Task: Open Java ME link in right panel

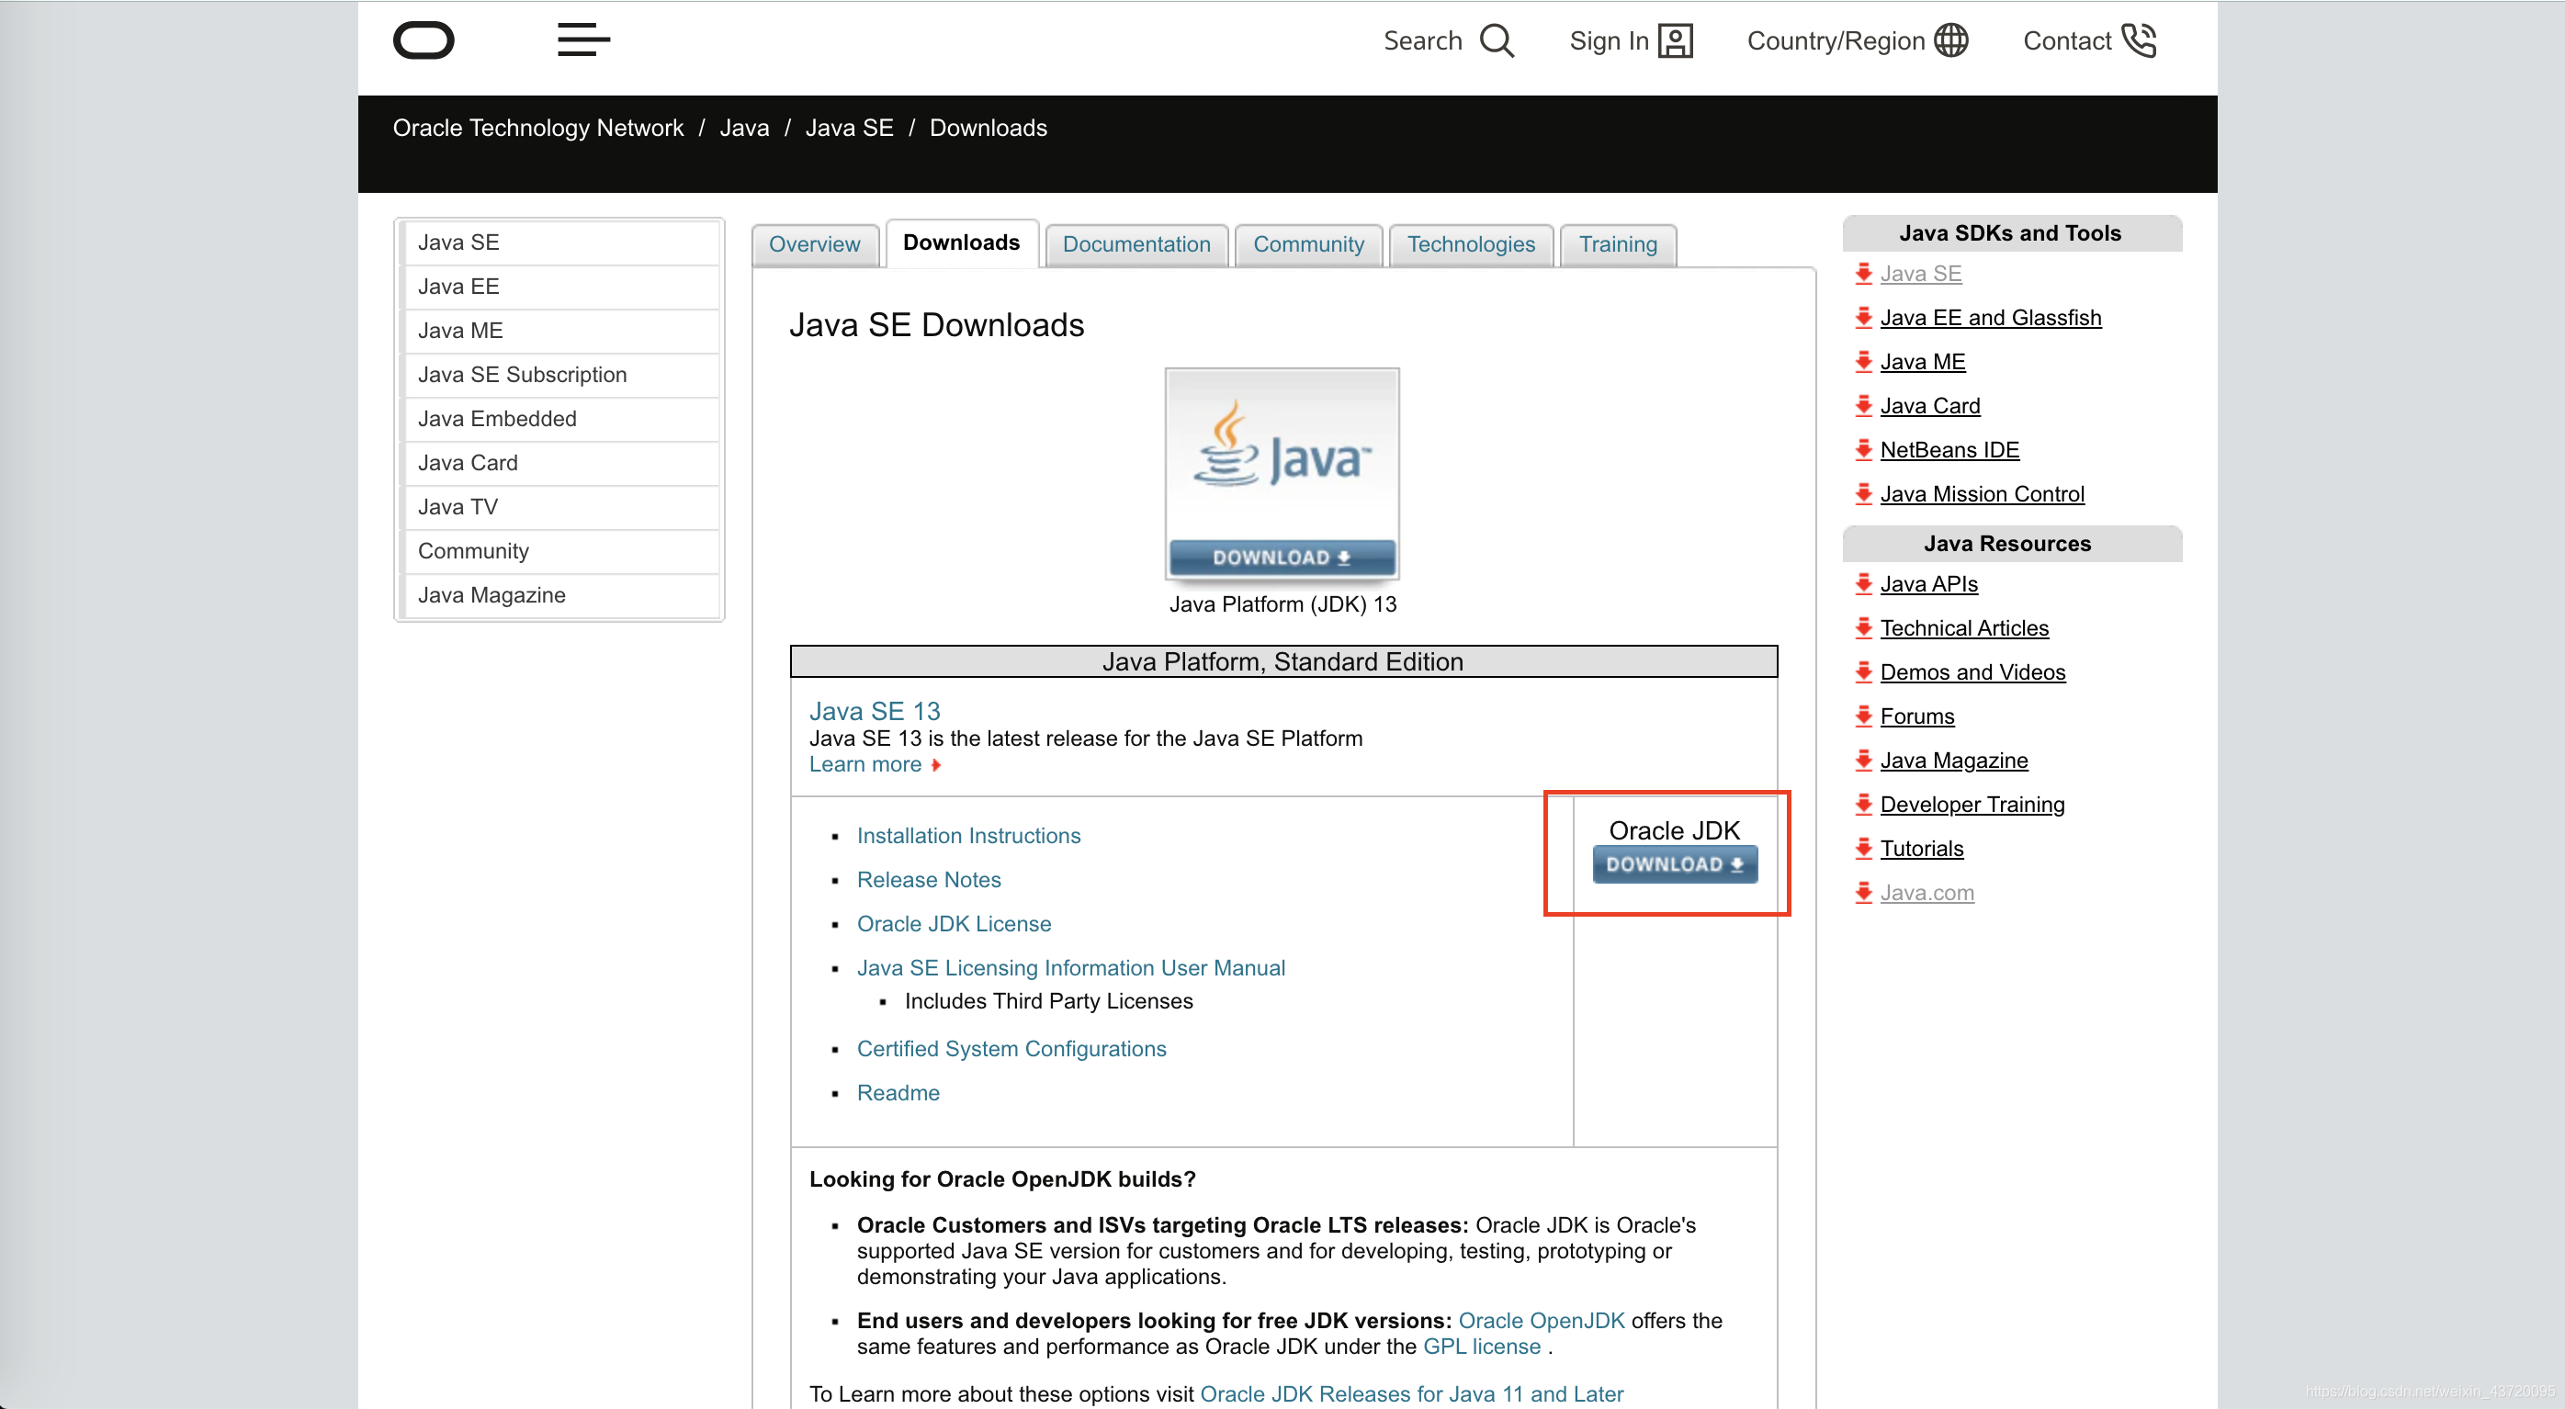Action: pos(1923,363)
